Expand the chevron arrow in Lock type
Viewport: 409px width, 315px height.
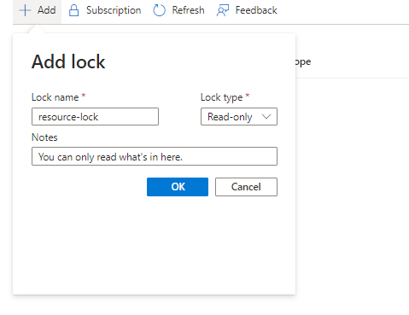coord(266,116)
